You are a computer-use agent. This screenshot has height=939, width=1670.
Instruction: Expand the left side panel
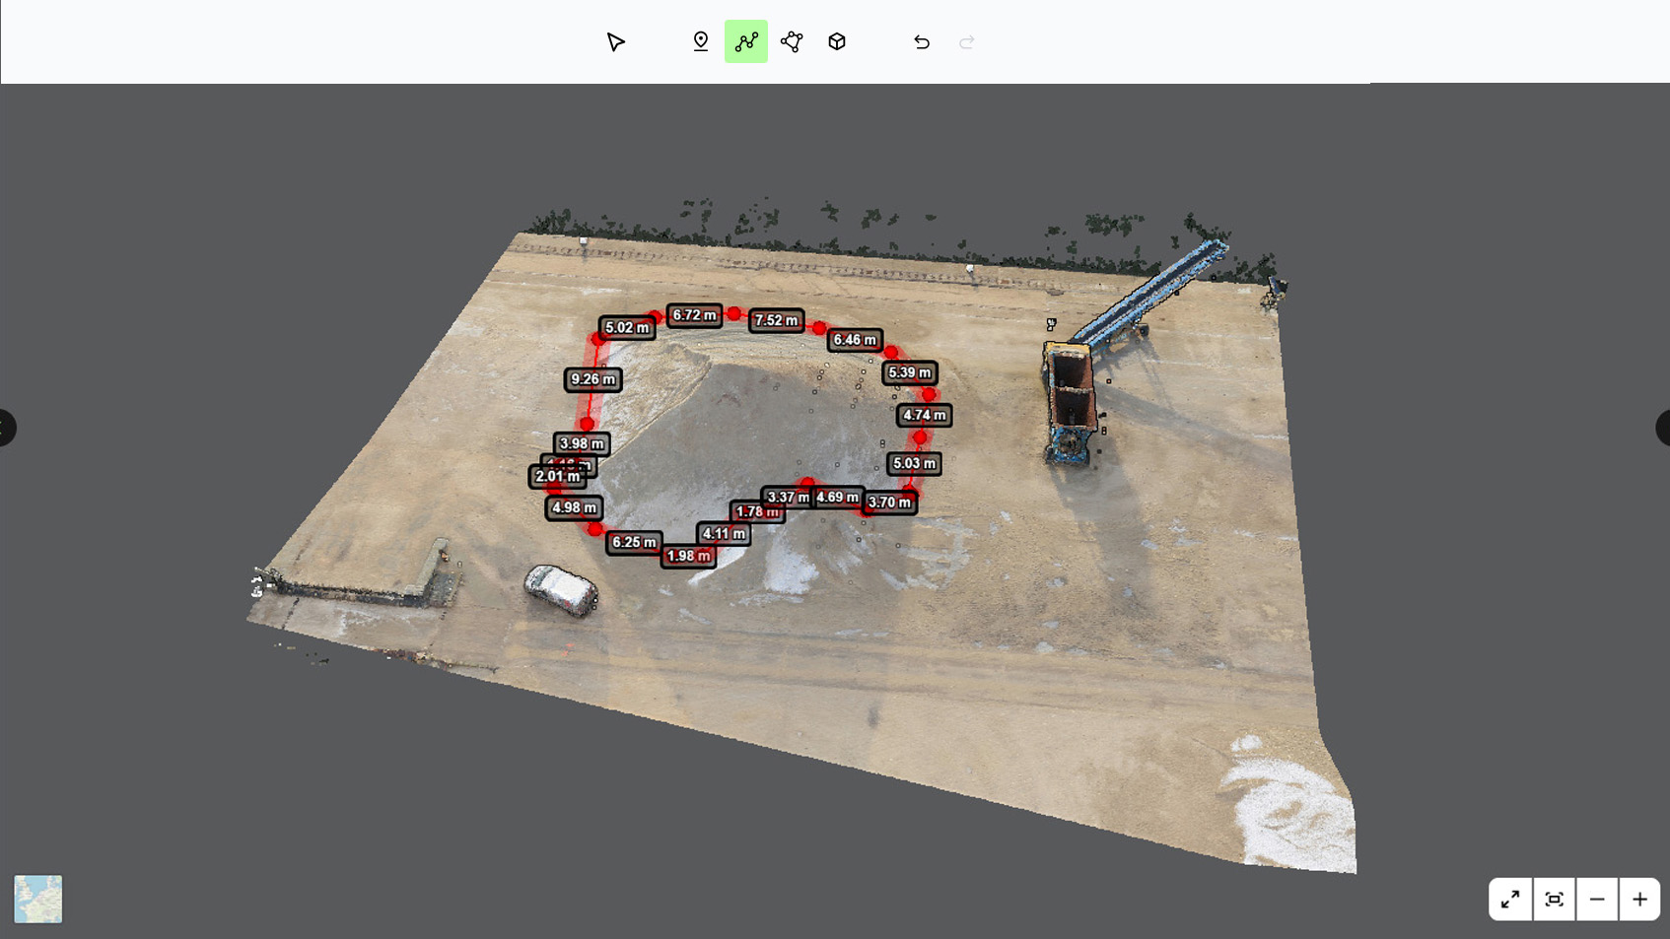7,428
